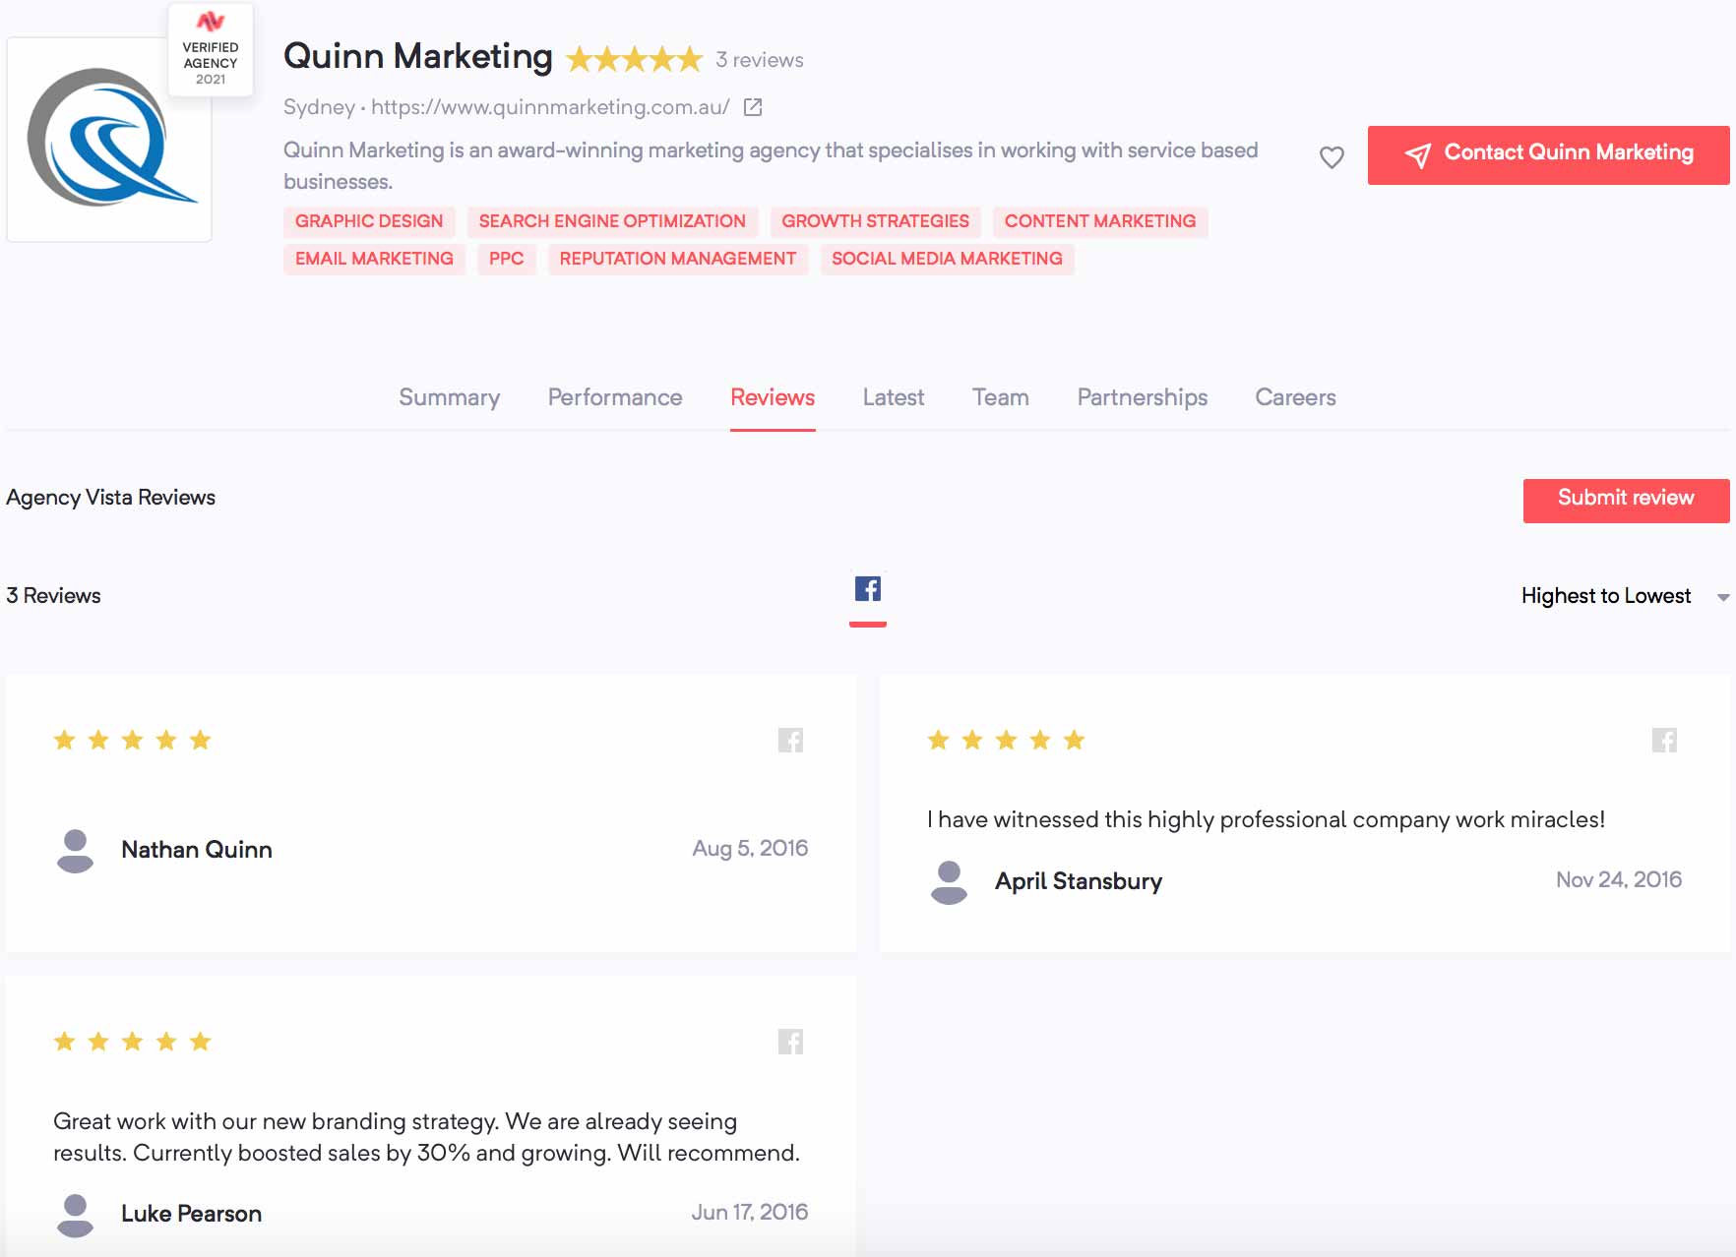Click April Stansbury's avatar icon

[x=949, y=882]
